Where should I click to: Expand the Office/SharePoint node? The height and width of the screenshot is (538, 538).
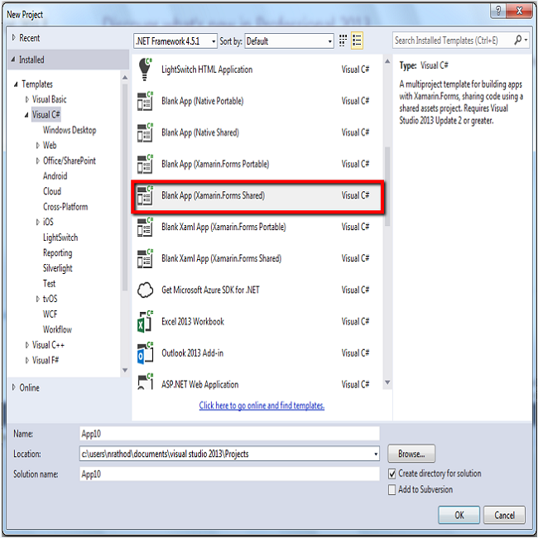(x=38, y=161)
